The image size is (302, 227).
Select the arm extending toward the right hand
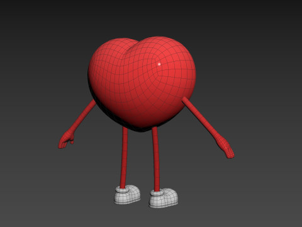(x=201, y=119)
